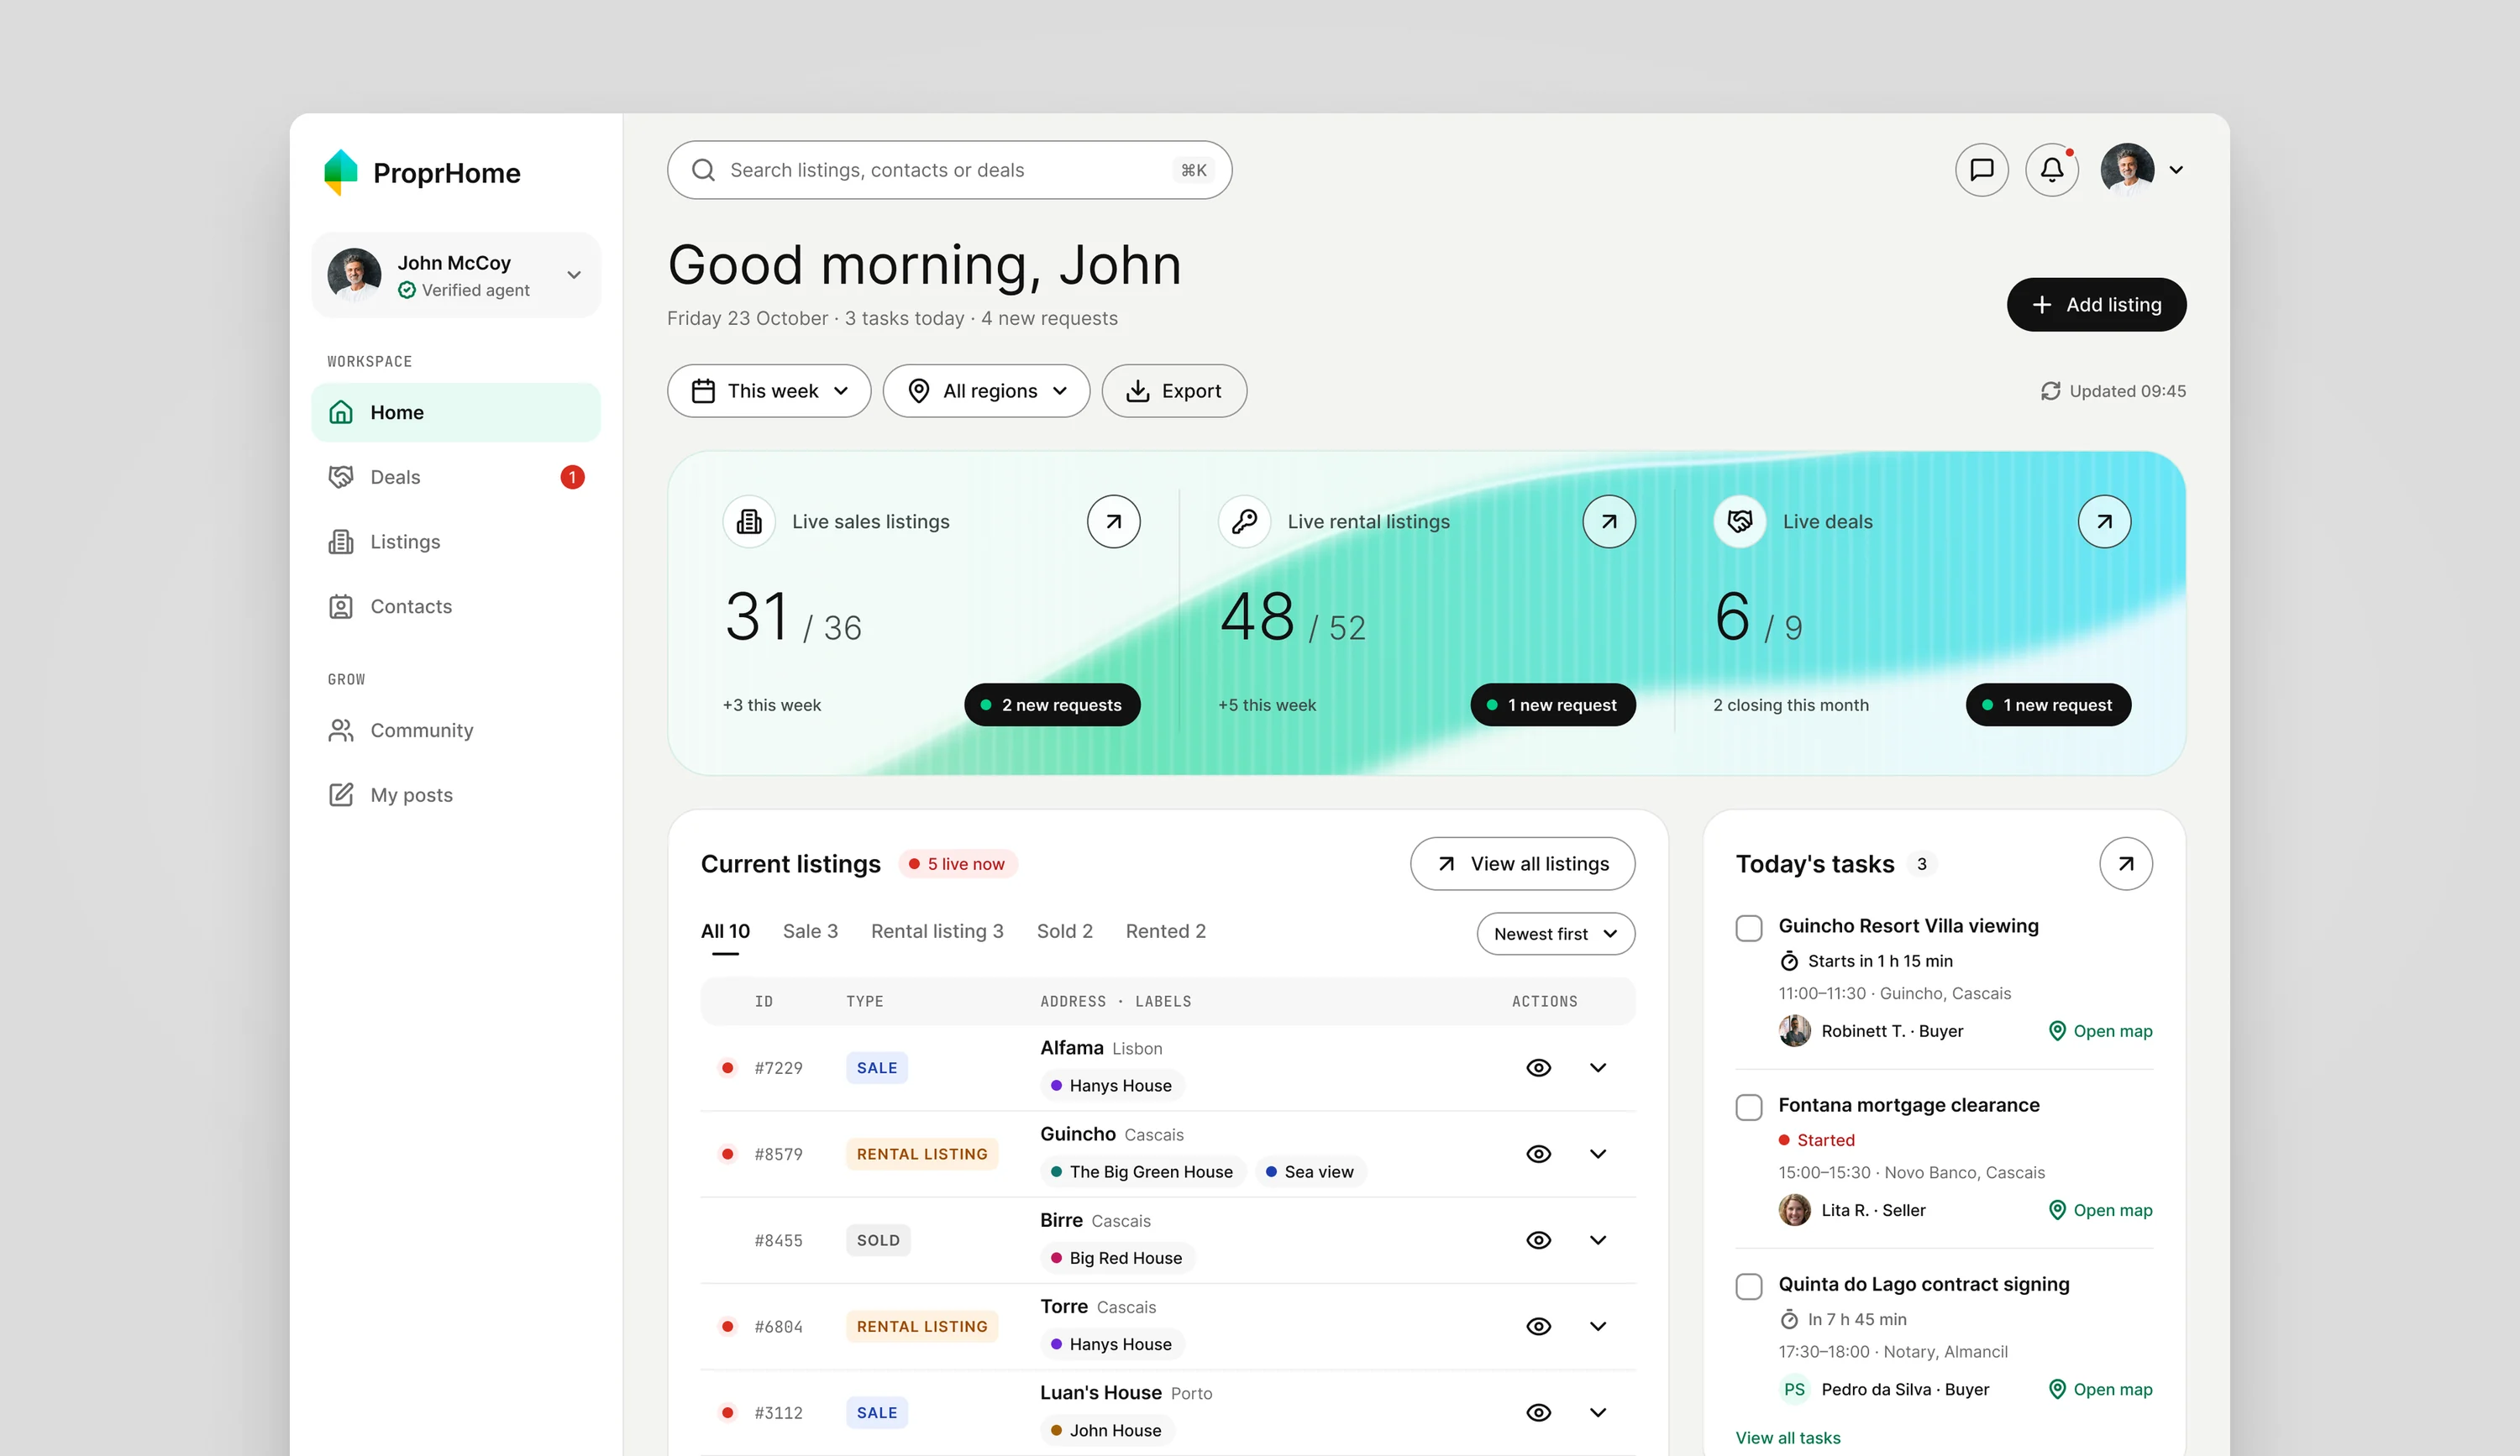
Task: Open the profile menu chevron at top right
Action: (x=2176, y=170)
